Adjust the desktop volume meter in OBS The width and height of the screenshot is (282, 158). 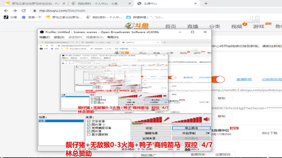tap(187, 120)
